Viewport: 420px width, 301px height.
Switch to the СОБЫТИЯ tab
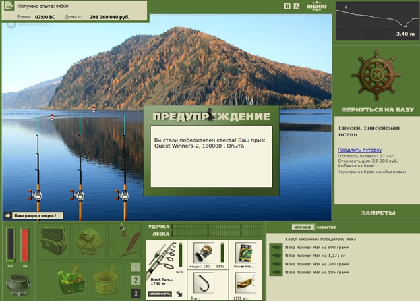coord(326,227)
